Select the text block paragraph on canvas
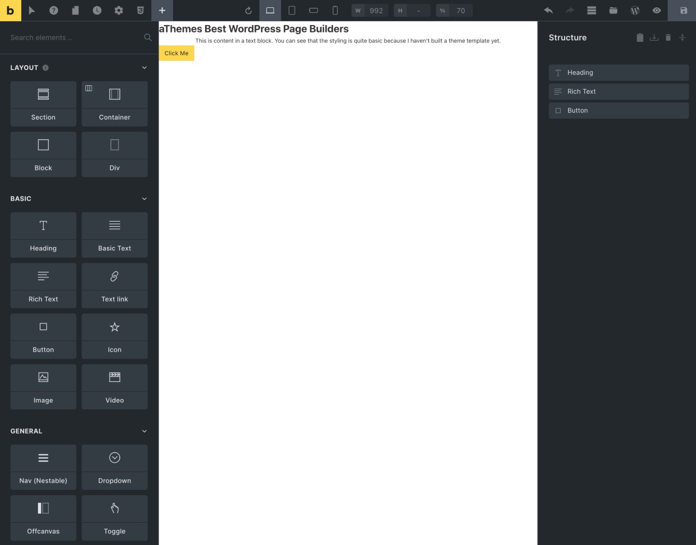Image resolution: width=696 pixels, height=545 pixels. tap(348, 41)
